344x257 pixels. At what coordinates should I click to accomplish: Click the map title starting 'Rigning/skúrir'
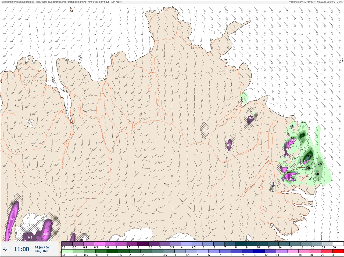click(61, 2)
